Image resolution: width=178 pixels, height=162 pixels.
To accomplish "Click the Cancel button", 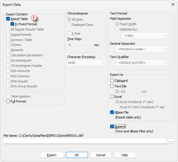I will tap(101, 155).
